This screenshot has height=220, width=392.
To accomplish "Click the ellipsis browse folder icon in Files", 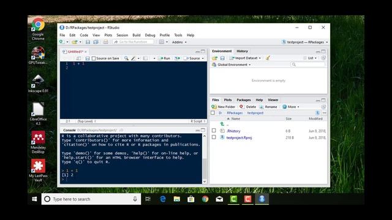I will click(324, 113).
